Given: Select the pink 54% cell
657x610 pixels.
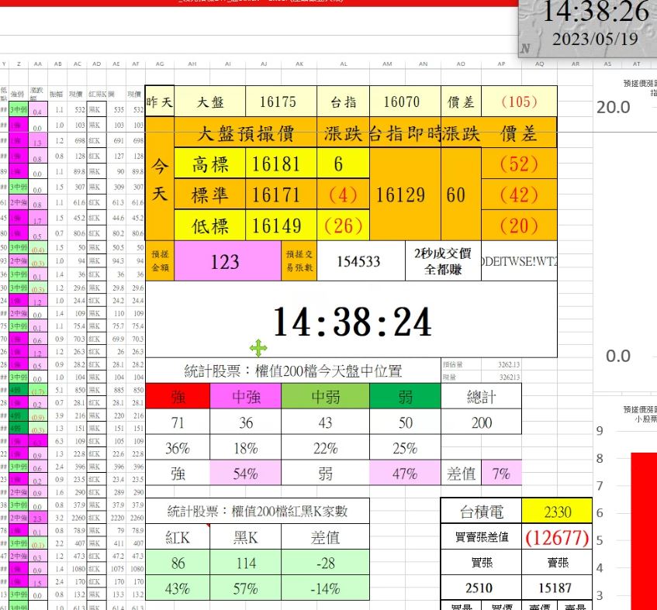Looking at the screenshot, I should pyautogui.click(x=246, y=473).
